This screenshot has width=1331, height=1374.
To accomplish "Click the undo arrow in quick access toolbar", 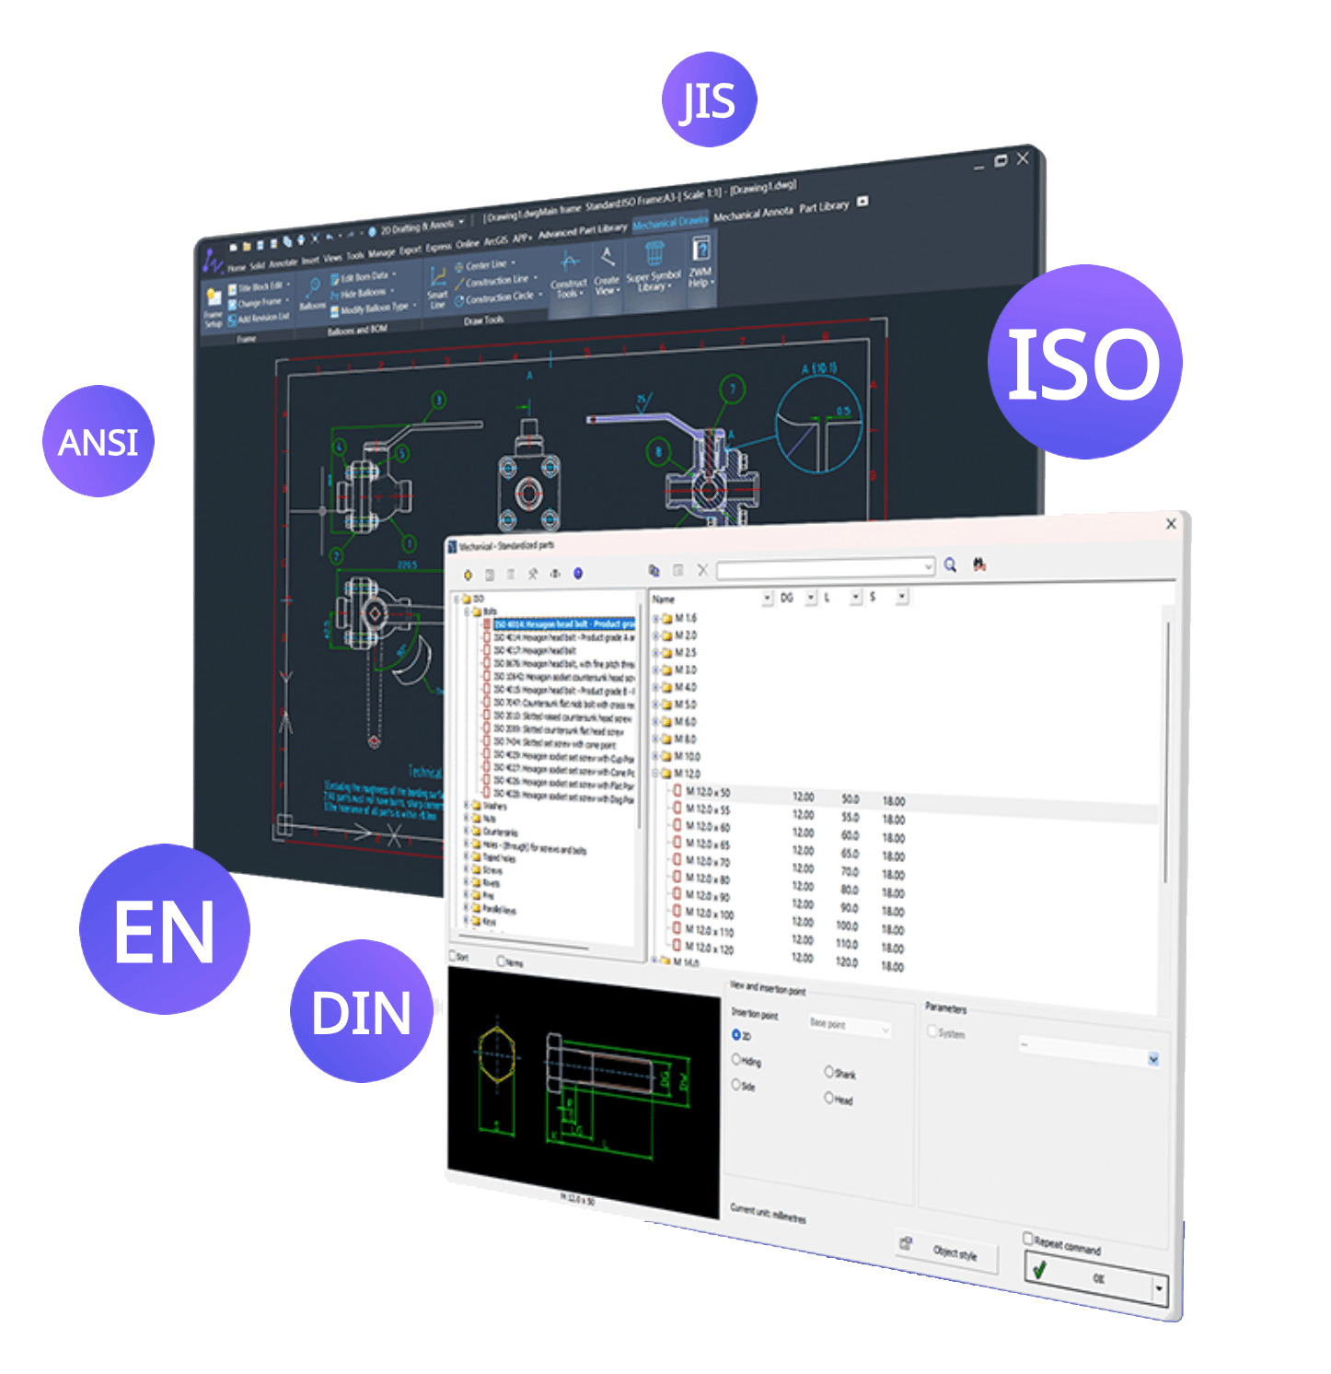I will [x=329, y=238].
